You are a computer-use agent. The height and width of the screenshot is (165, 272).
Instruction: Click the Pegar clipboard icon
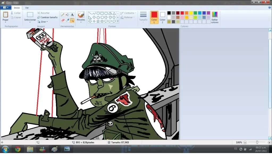[x=6, y=15]
